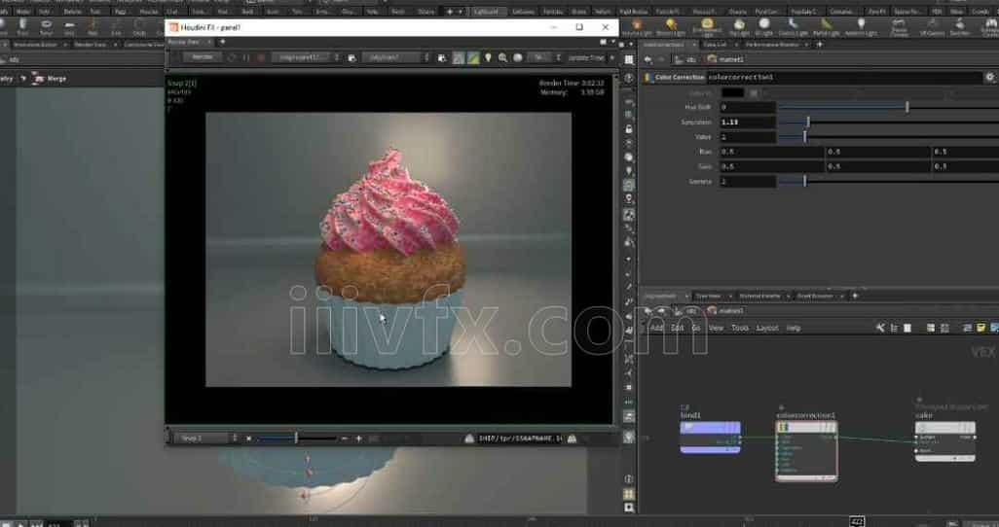Click the Saturation slider handle
Viewport: 999px width, 527px height.
[808, 122]
